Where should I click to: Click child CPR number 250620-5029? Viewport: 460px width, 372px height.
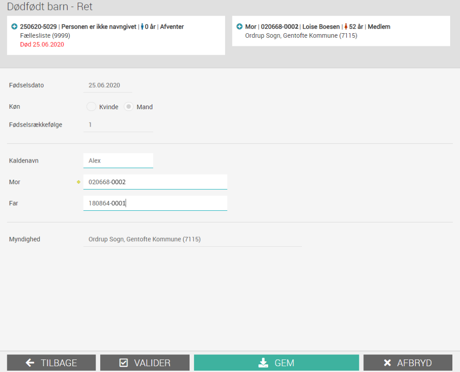pos(39,27)
